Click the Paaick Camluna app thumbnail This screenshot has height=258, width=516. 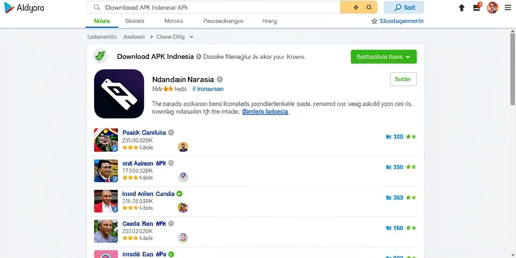(x=106, y=140)
